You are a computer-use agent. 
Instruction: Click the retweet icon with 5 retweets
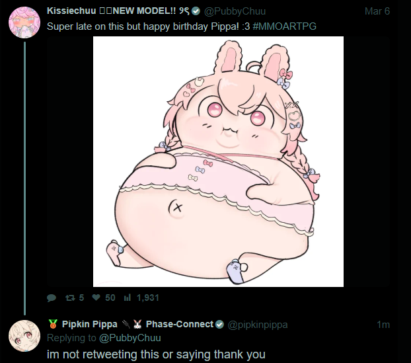point(70,298)
